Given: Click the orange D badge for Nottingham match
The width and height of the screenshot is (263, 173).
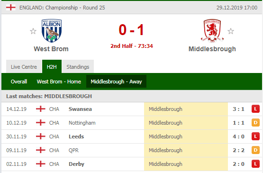Looking at the screenshot, I should (x=255, y=123).
